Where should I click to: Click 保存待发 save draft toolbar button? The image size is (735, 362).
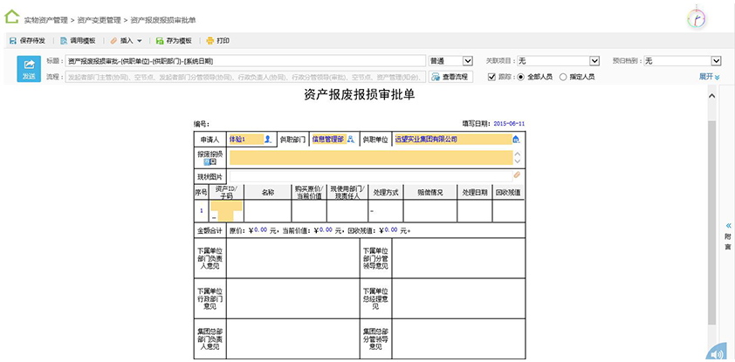(28, 41)
